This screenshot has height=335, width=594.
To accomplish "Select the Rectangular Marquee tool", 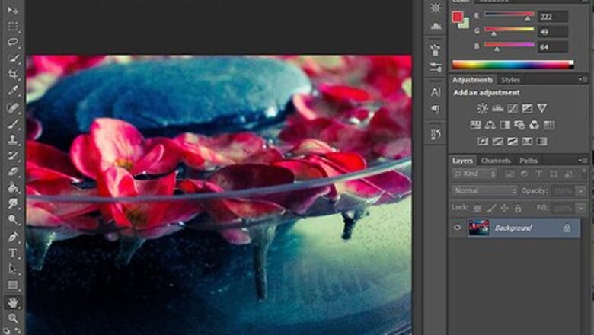I will (x=13, y=27).
